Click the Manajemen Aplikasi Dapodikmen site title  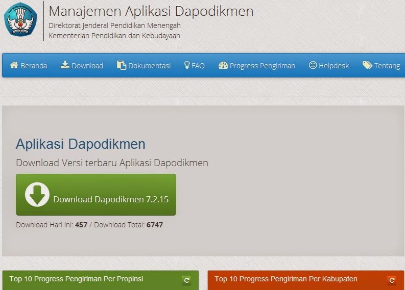(x=151, y=11)
